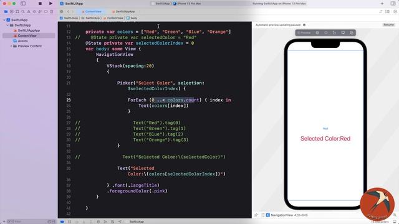The width and height of the screenshot is (399, 224).
Task: Go back in editor history
Action: pos(68,11)
